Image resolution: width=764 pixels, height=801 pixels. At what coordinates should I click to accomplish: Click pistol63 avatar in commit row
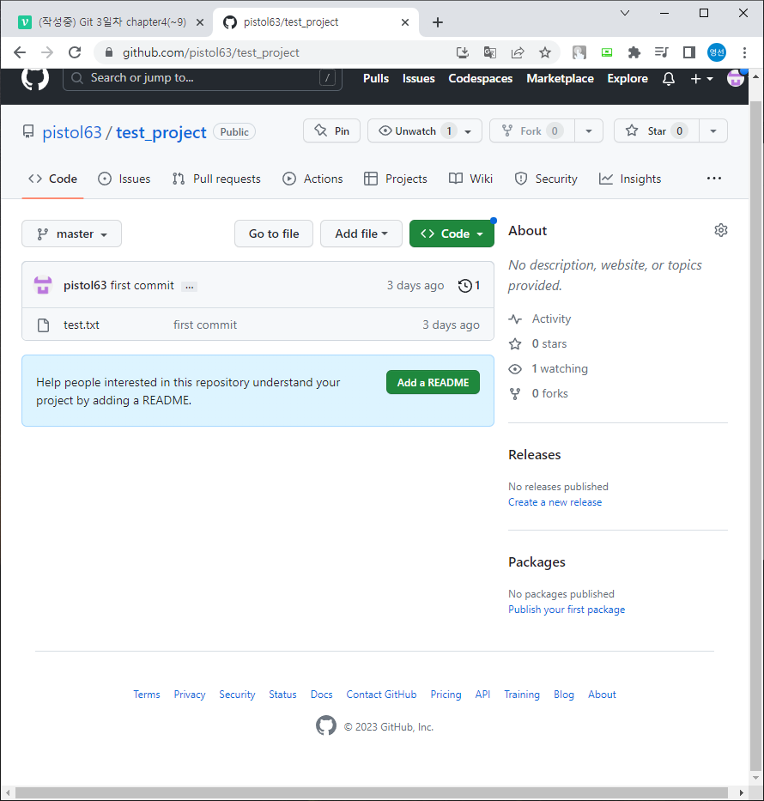pos(43,285)
